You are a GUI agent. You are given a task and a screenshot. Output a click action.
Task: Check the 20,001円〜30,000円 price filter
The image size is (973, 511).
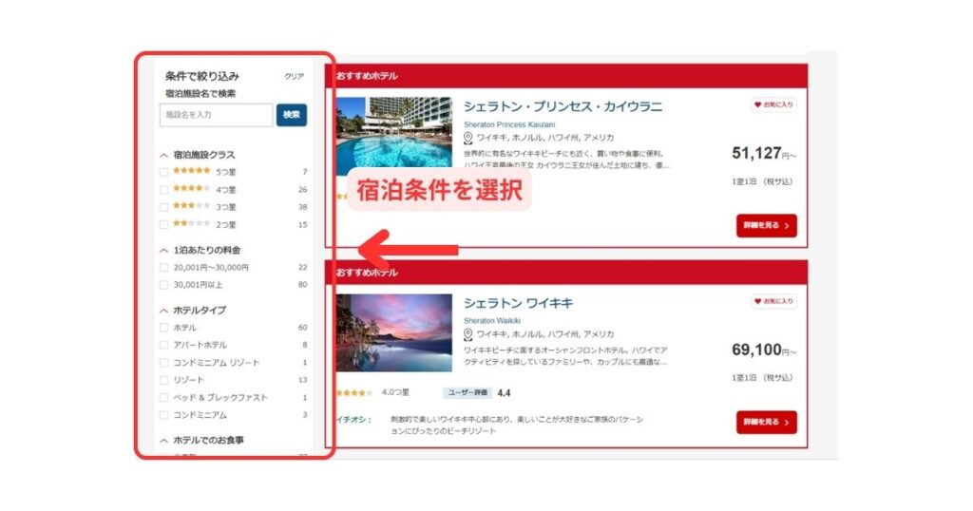coord(164,268)
